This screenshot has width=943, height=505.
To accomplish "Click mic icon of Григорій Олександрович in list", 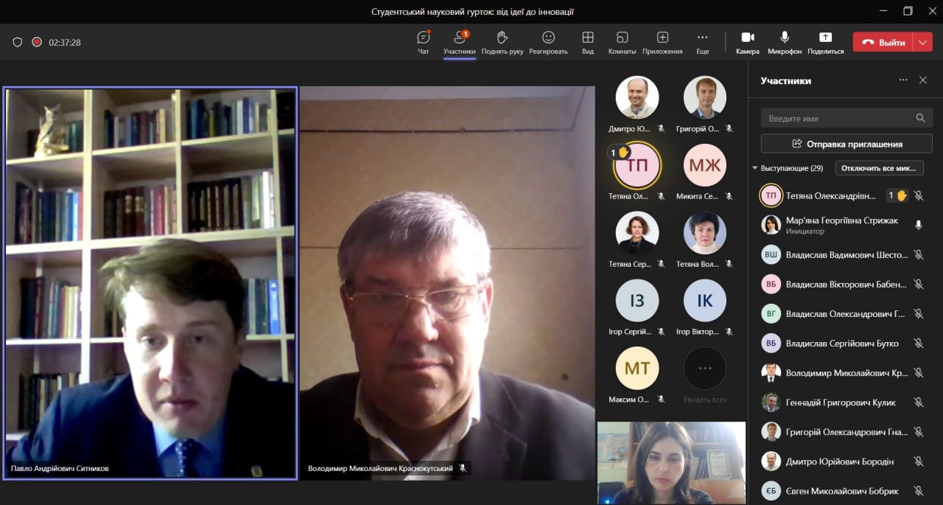I will pyautogui.click(x=919, y=432).
